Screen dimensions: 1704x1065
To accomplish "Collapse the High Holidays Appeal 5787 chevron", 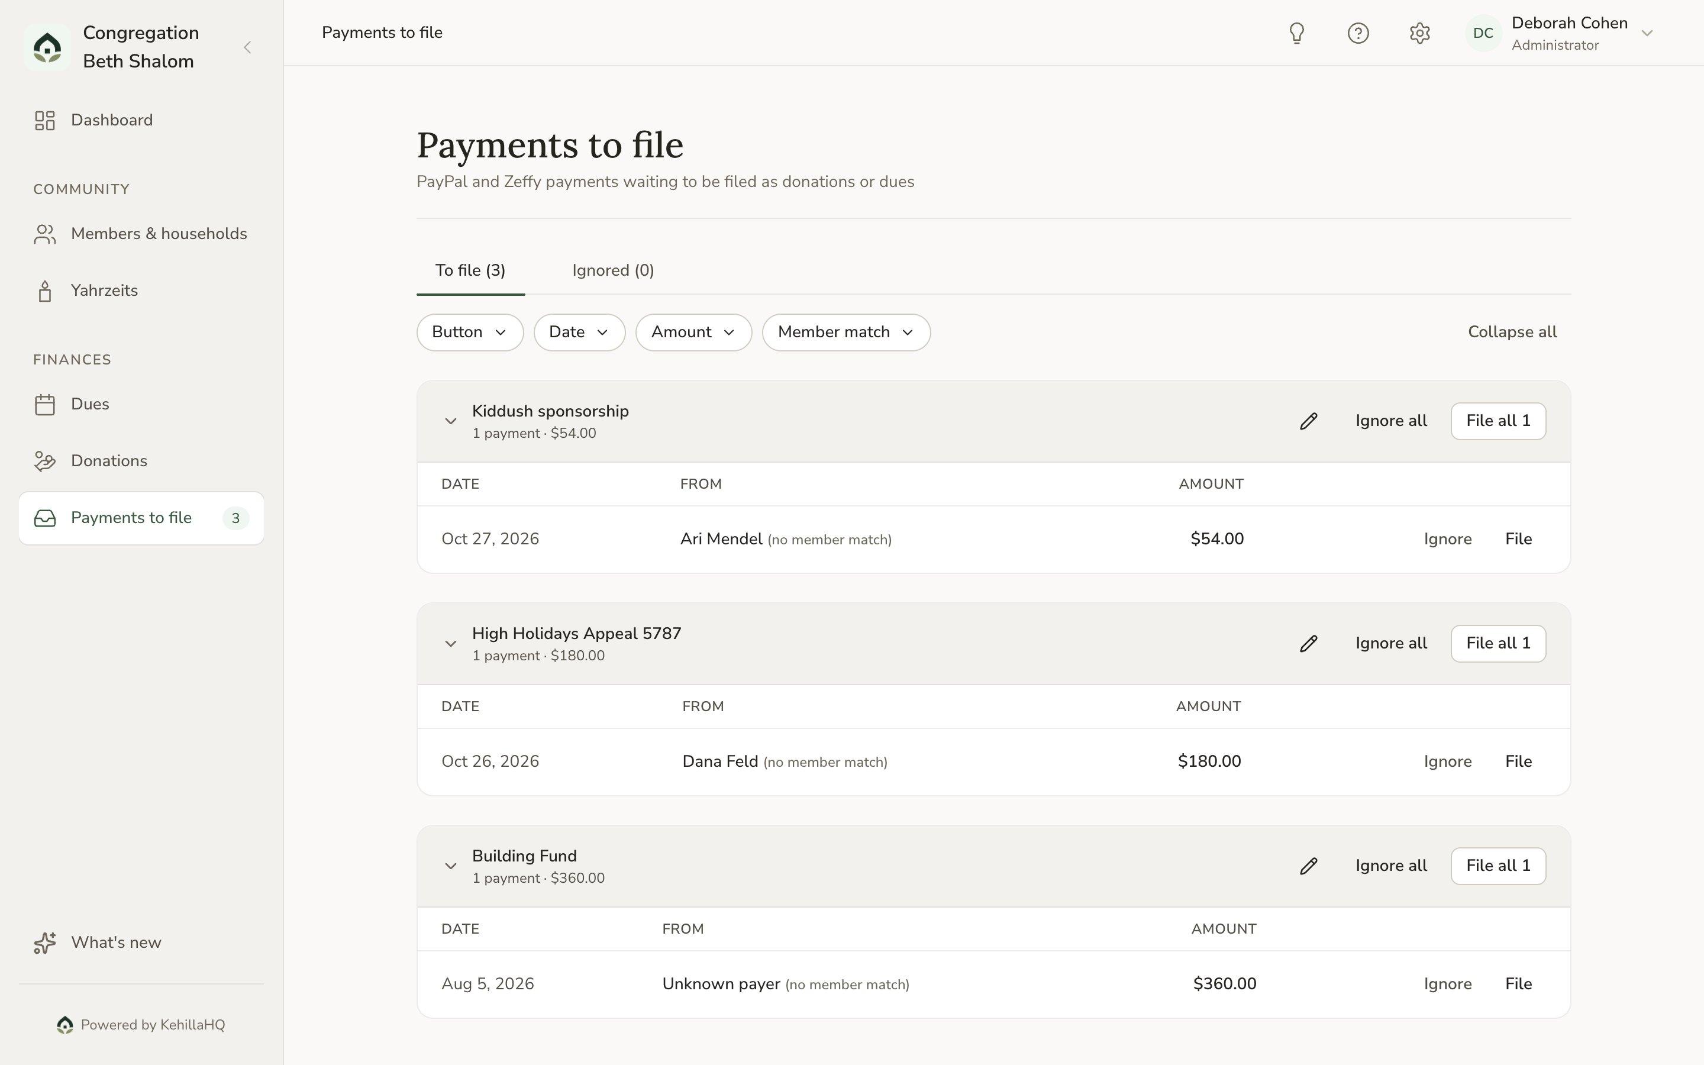I will (451, 644).
